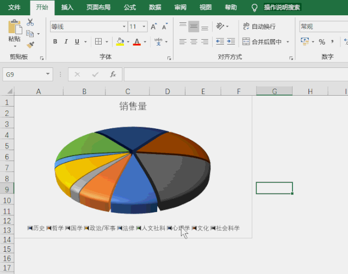Expand paste options arrow under 粘贴
This screenshot has height=274, width=348.
(15, 46)
